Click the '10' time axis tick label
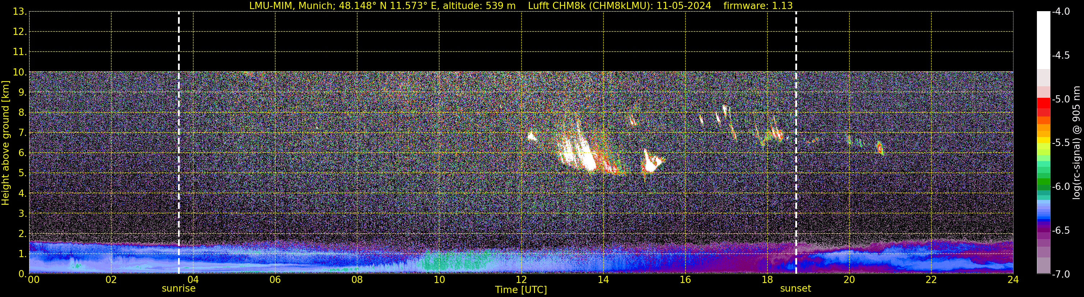This screenshot has height=297, width=1084. tap(439, 280)
